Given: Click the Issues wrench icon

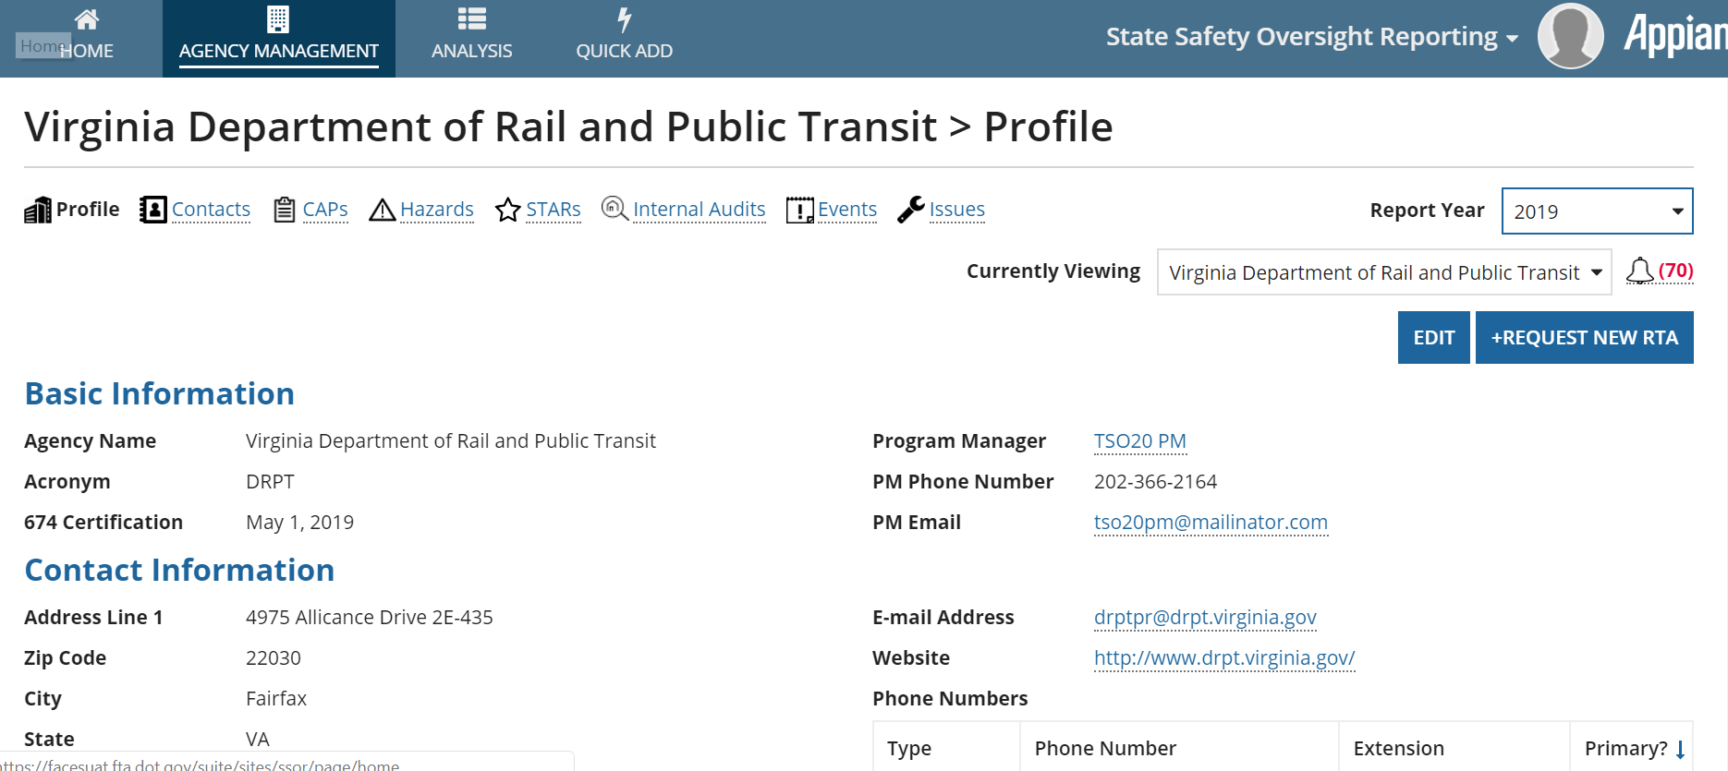Looking at the screenshot, I should tap(910, 210).
